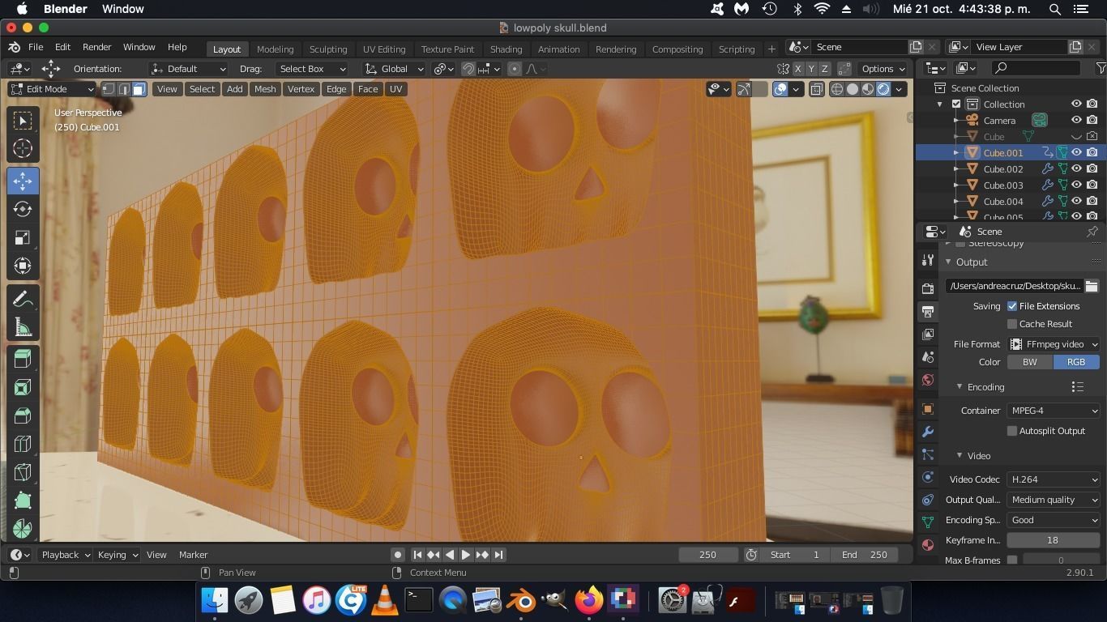Hide Camera in viewport via eye icon

(1076, 121)
